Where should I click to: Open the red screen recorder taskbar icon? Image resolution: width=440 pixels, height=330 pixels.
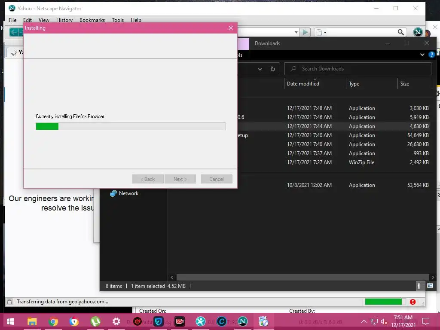click(x=180, y=321)
